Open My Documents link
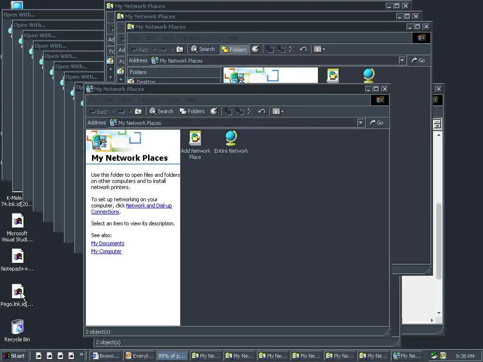The width and height of the screenshot is (483, 362). (108, 243)
